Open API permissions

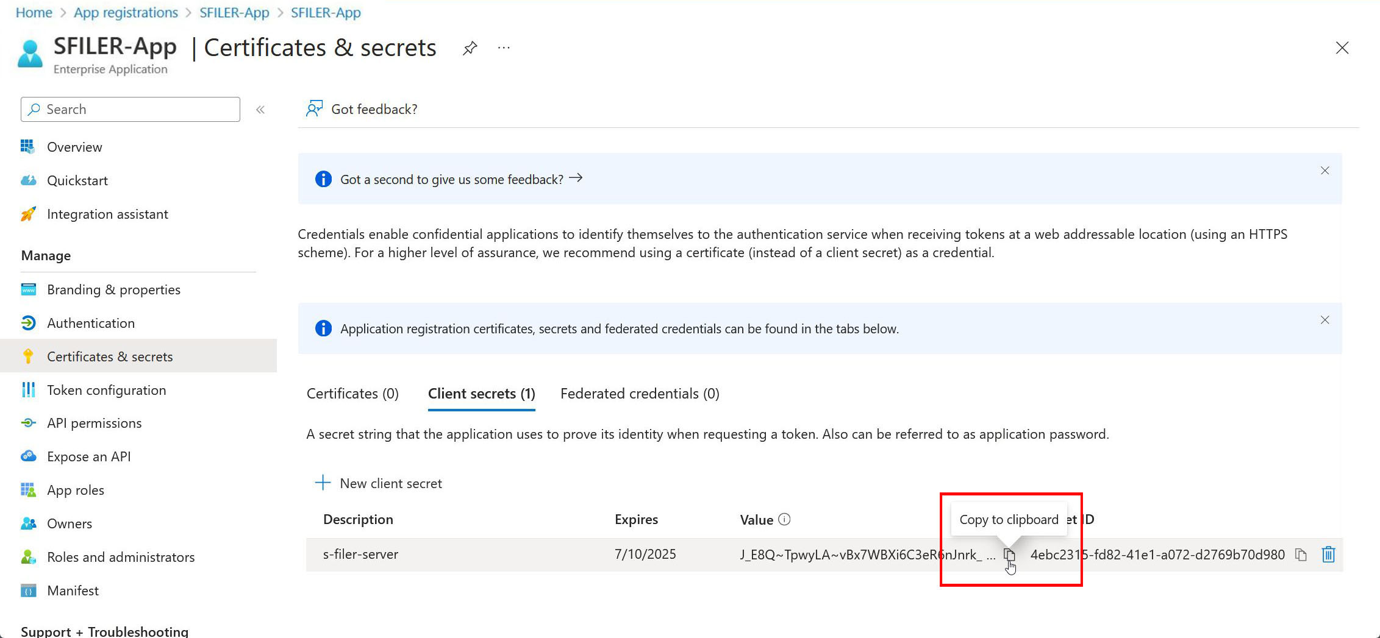coord(94,423)
